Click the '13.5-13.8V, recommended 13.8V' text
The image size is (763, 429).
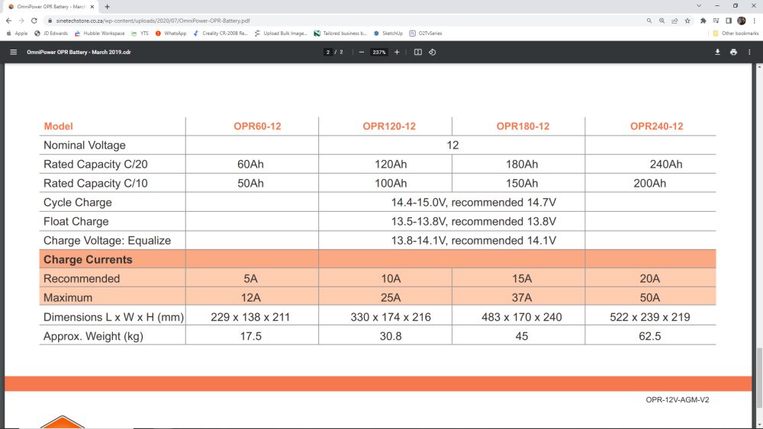(474, 222)
